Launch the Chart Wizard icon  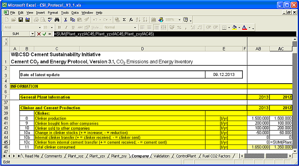tap(154, 20)
